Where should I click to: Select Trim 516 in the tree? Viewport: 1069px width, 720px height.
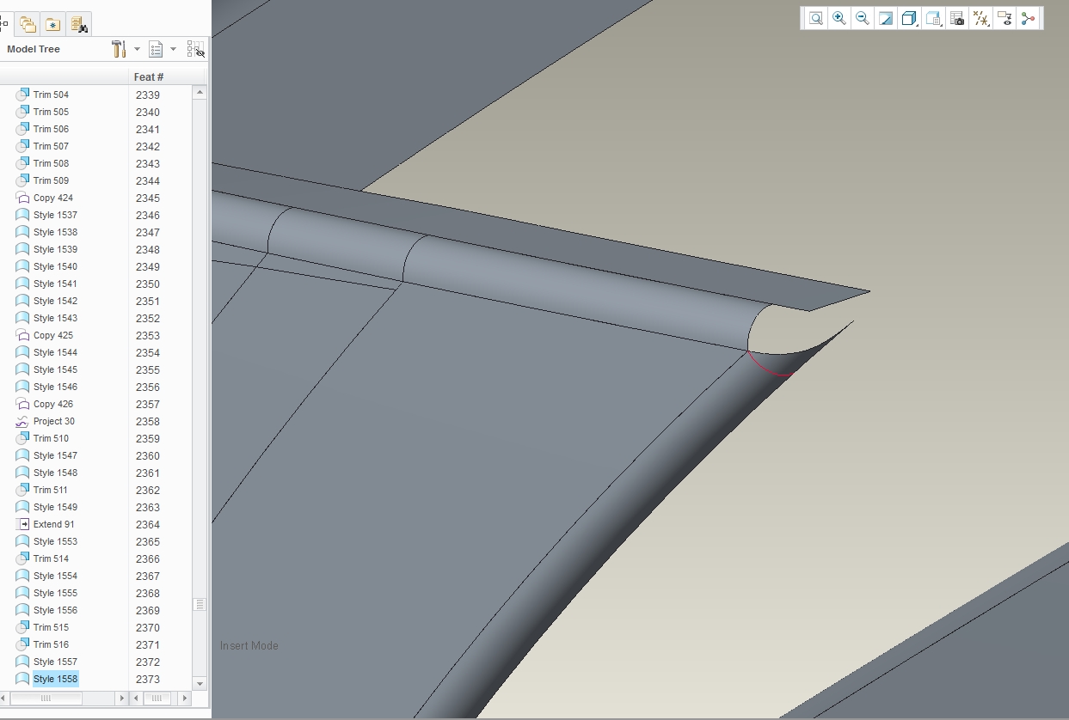point(51,644)
